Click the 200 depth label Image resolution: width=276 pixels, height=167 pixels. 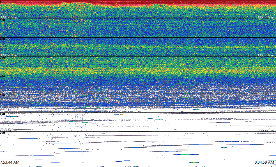pos(3,39)
